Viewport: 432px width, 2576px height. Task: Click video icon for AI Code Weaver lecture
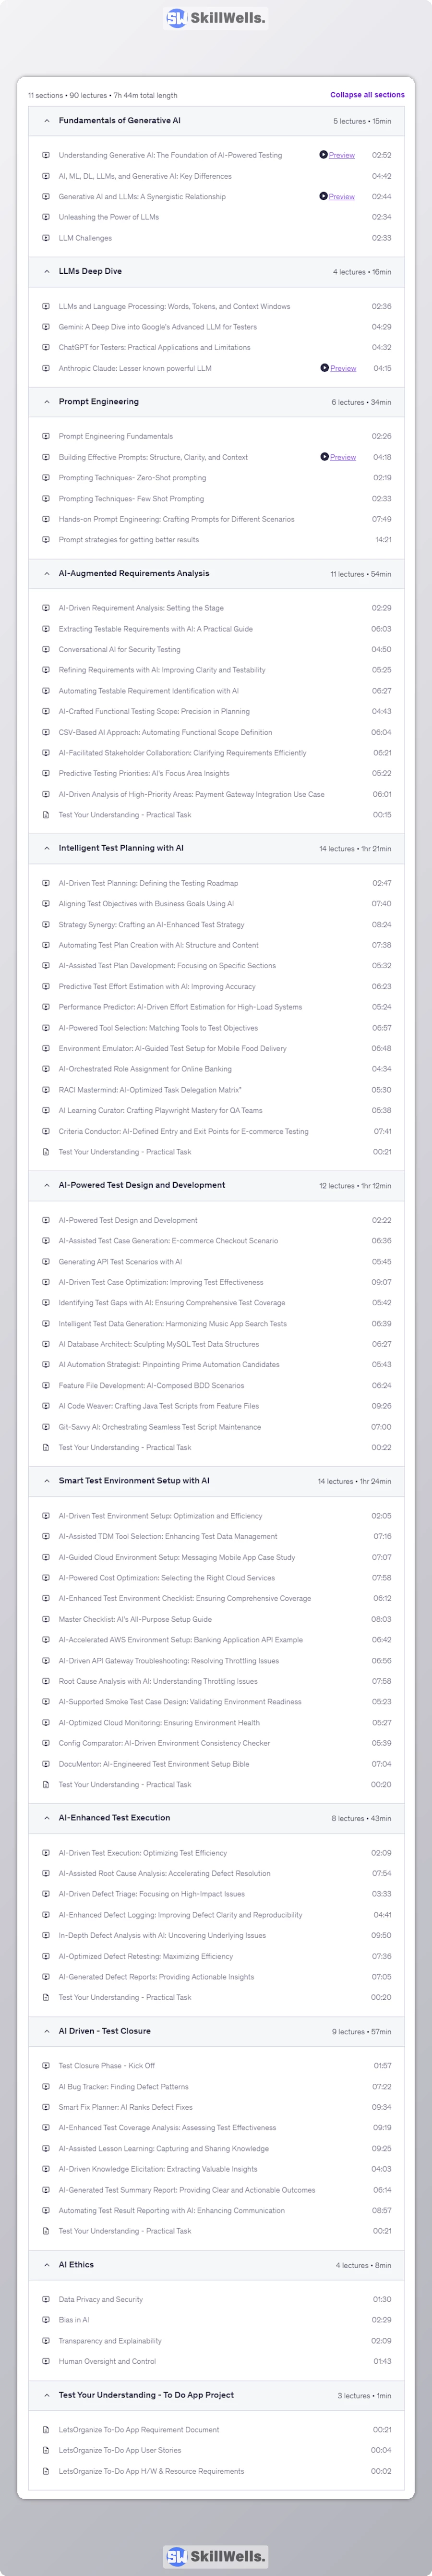point(46,1406)
